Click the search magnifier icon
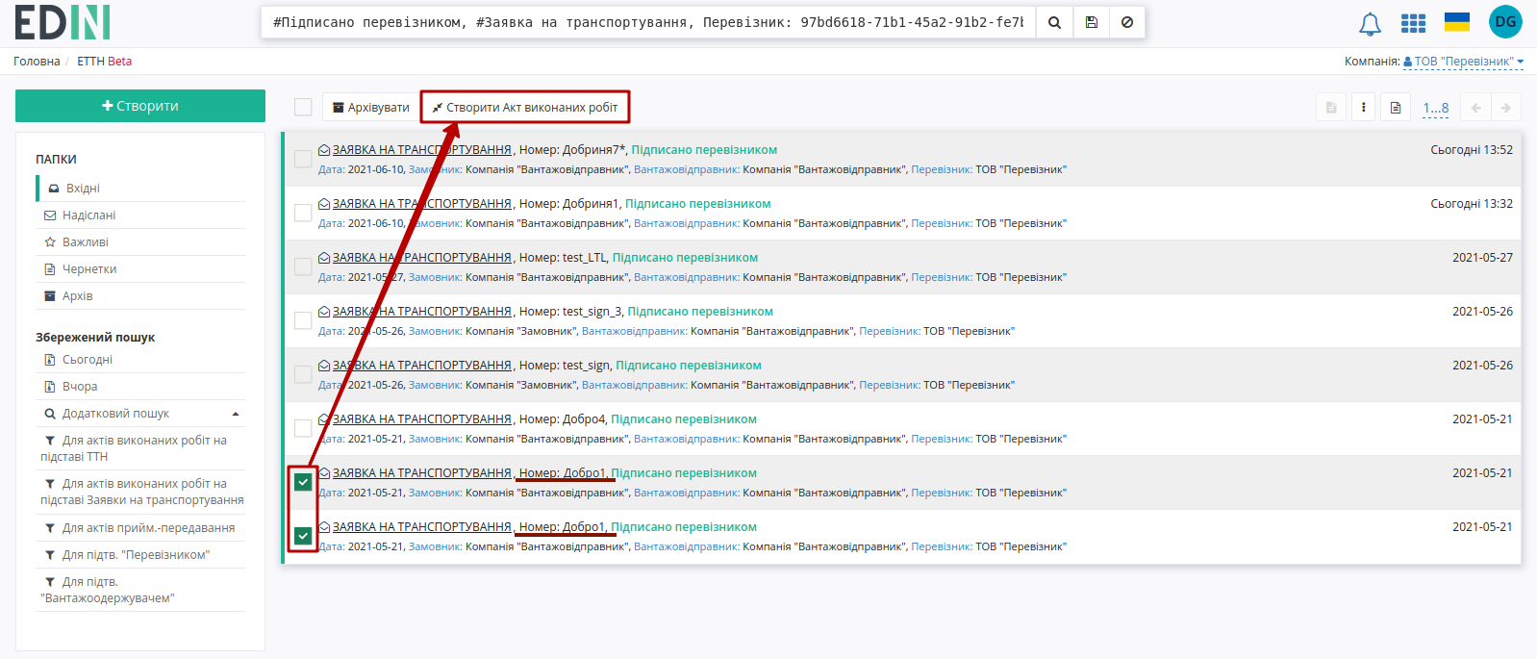The width and height of the screenshot is (1537, 659). pyautogui.click(x=1054, y=22)
